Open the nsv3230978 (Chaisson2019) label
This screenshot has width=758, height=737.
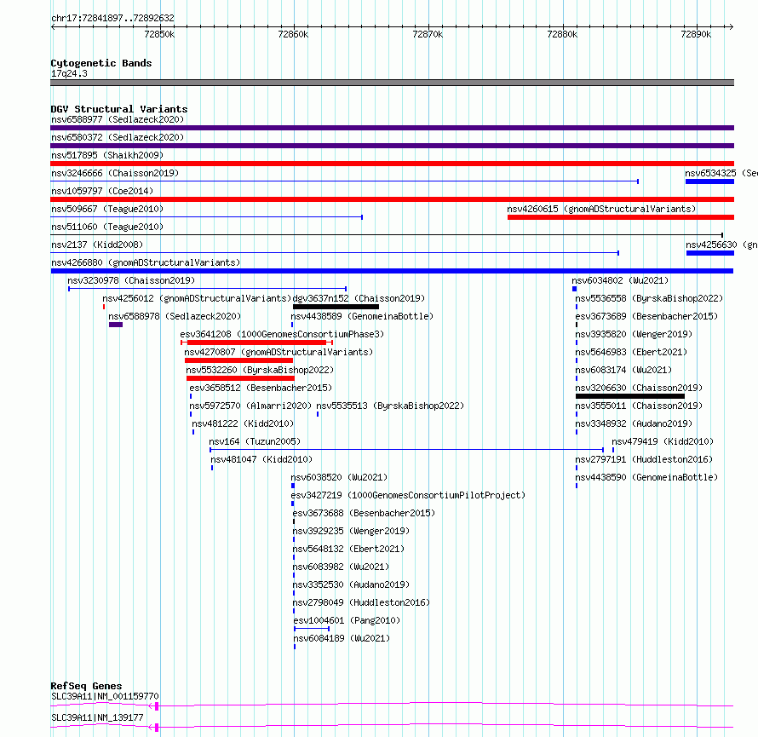pyautogui.click(x=131, y=280)
